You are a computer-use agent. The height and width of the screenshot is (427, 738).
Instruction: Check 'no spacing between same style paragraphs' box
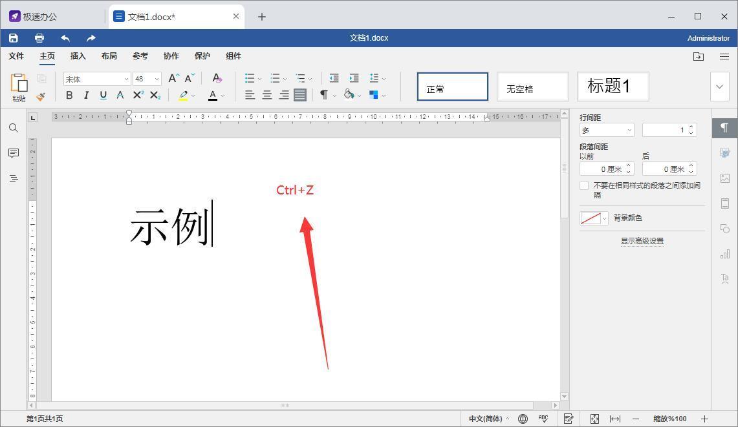pos(584,185)
